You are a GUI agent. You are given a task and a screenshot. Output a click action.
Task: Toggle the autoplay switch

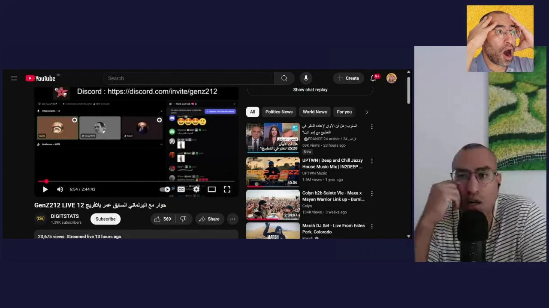pyautogui.click(x=165, y=190)
